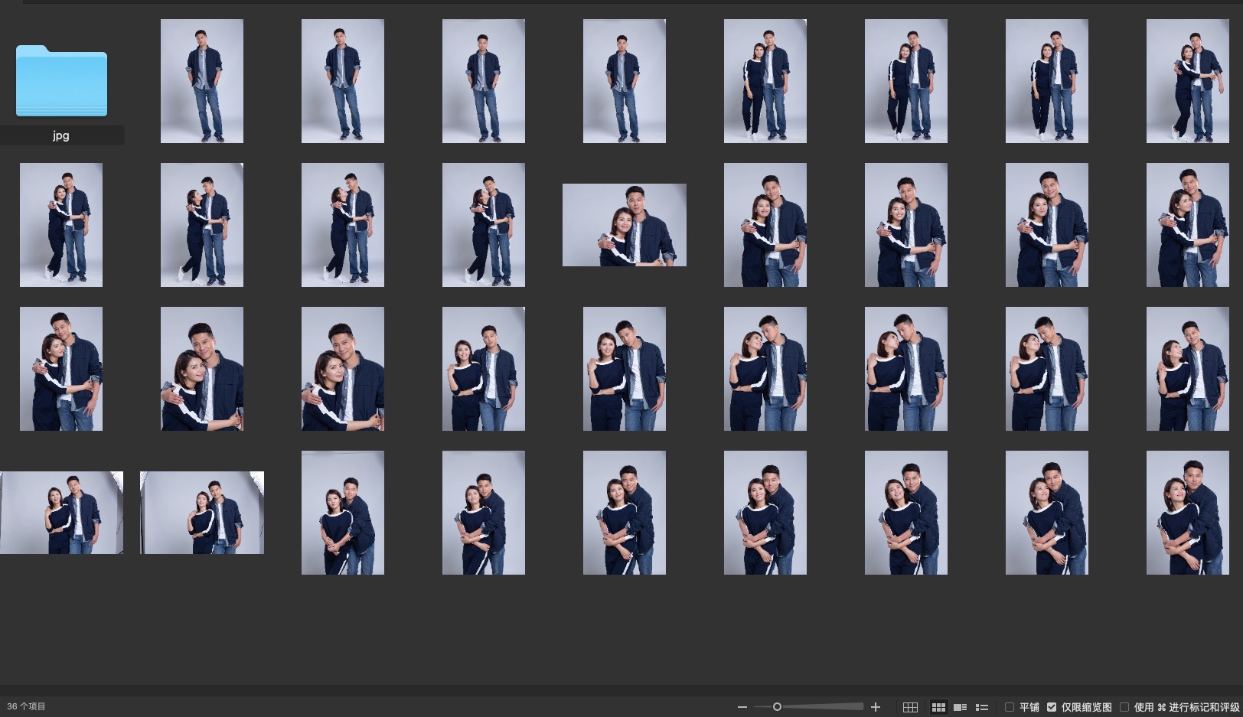Enable 使用 ⌘ 进行标记和评级 checkbox
The height and width of the screenshot is (717, 1243).
(x=1124, y=707)
